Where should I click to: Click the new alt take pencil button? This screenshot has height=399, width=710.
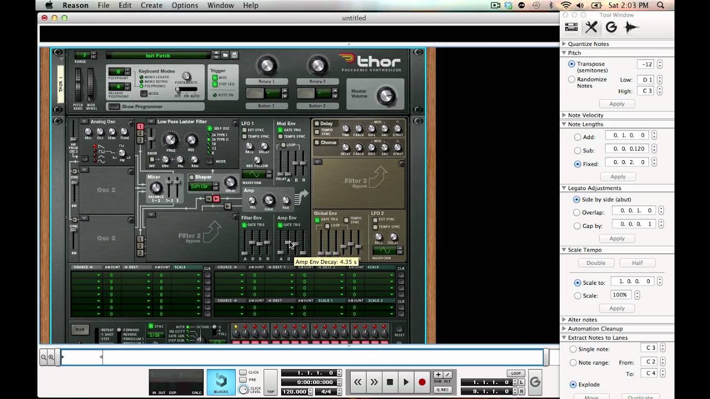coord(447,375)
